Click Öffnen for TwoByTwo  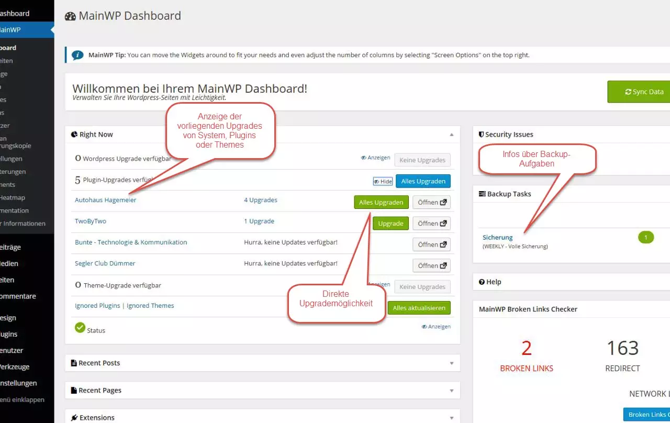(431, 223)
